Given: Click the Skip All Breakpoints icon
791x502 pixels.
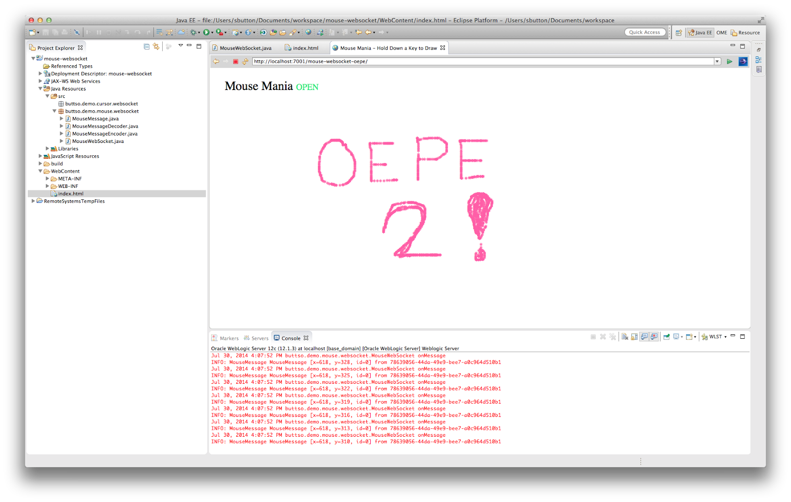Looking at the screenshot, I should [x=77, y=32].
